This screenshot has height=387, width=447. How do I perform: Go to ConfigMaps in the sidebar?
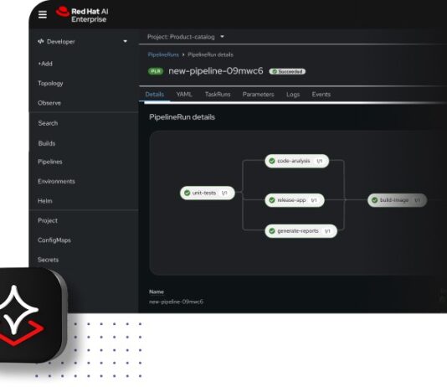tap(54, 240)
